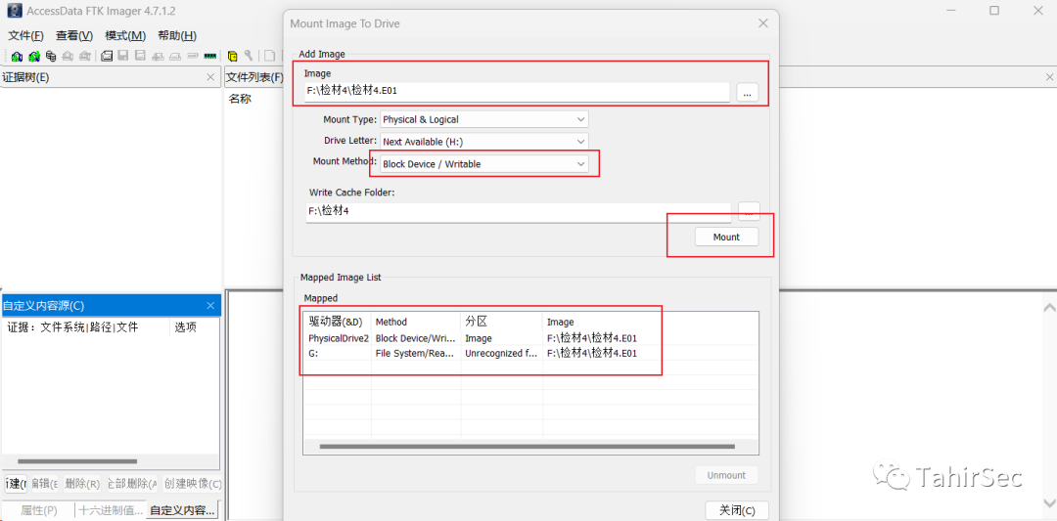
Task: Click the 关闭(C) button
Action: click(736, 510)
